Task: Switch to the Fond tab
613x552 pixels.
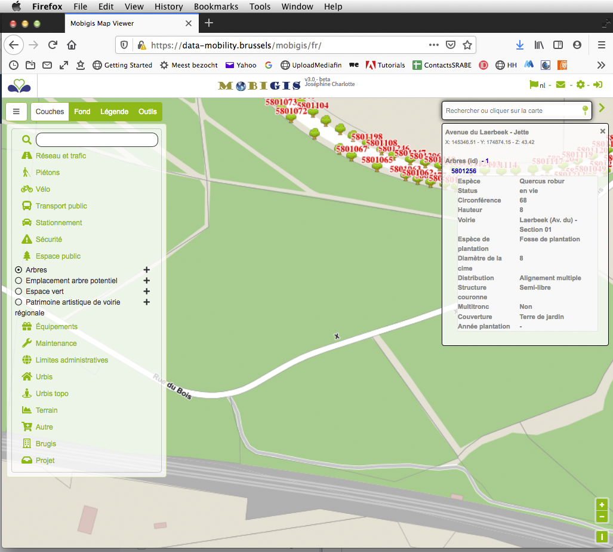Action: click(82, 112)
